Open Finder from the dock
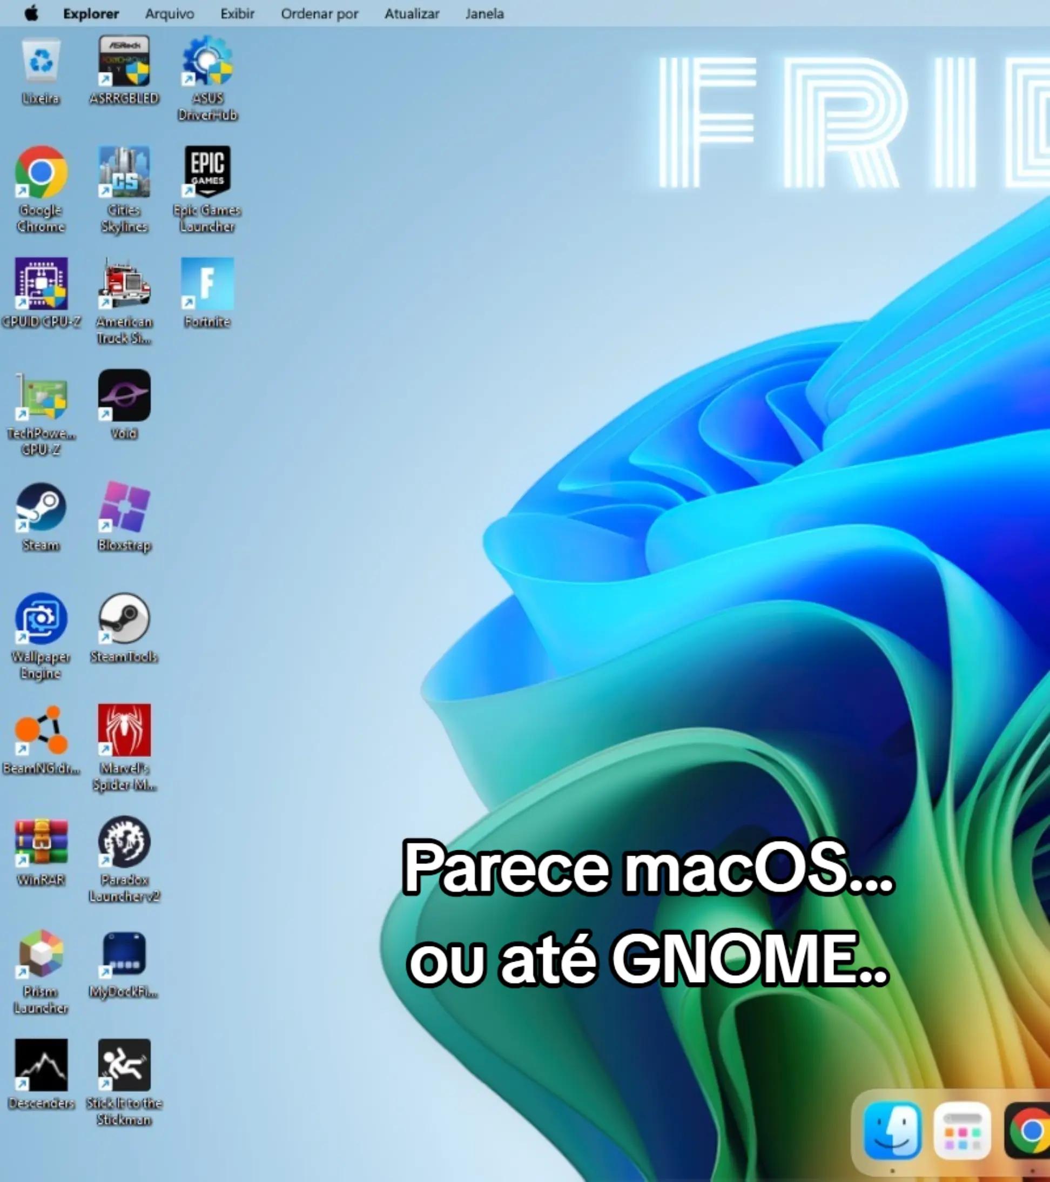 click(x=893, y=1131)
